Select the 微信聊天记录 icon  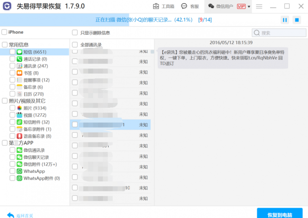[x=19, y=157]
